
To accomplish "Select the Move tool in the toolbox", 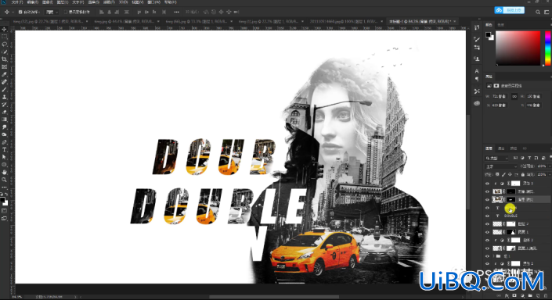I will coord(4,29).
